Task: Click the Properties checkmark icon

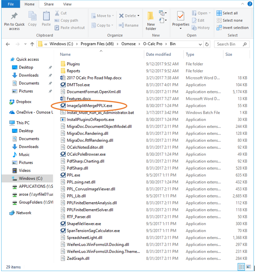Action: click(181, 16)
